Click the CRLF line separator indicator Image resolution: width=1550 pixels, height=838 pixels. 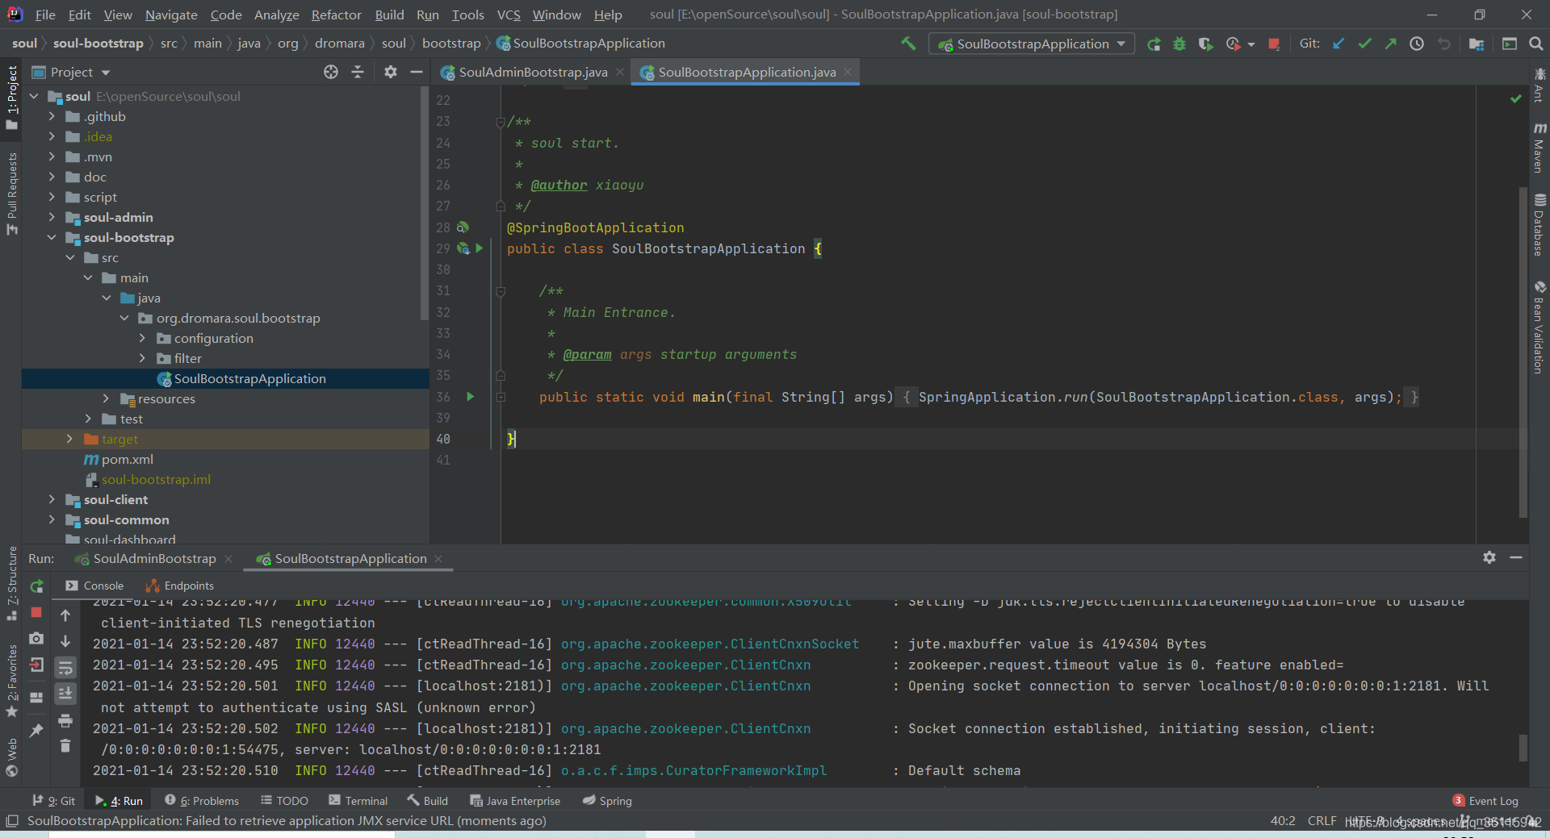(x=1322, y=821)
